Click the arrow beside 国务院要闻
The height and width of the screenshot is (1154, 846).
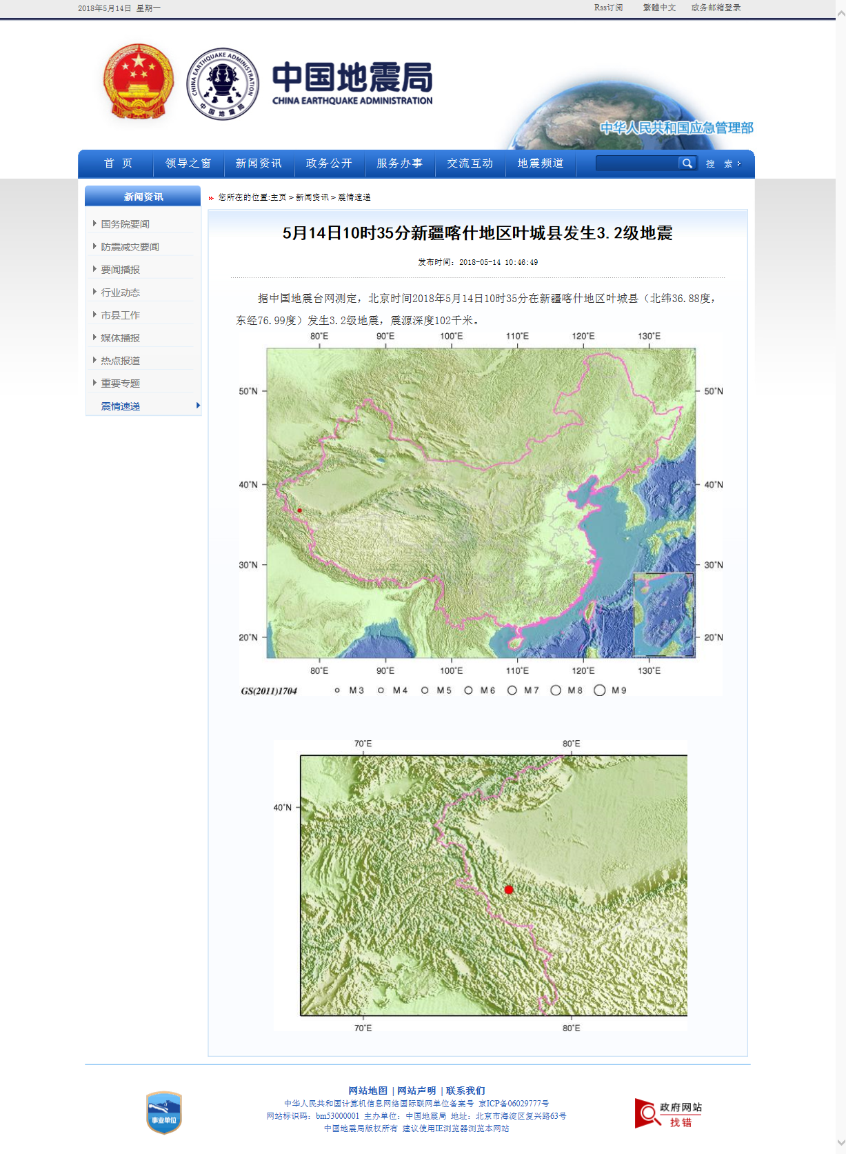point(94,223)
